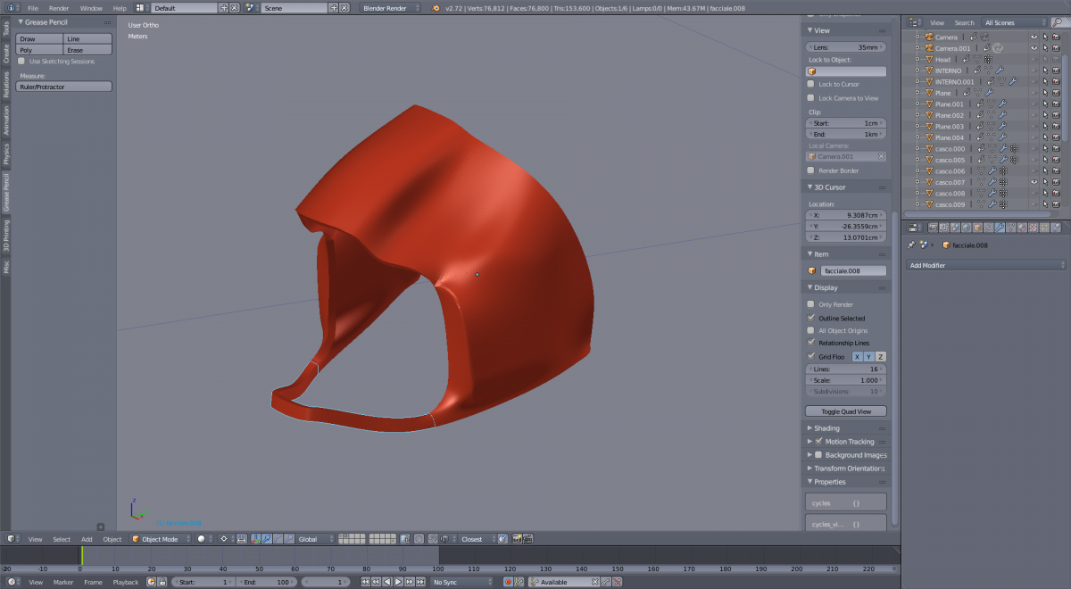1071x589 pixels.
Task: Hide the casco.007 object via eye icon
Action: pos(1034,182)
